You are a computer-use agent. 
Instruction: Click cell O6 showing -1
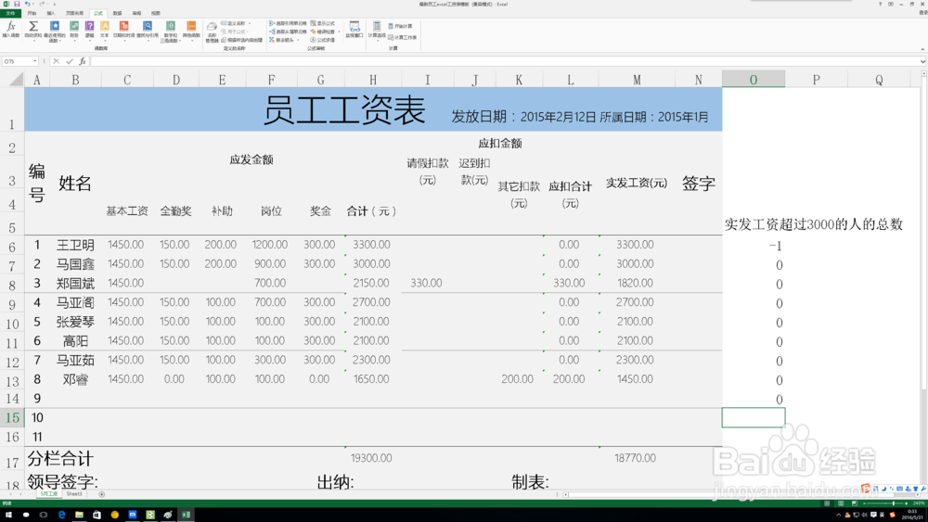tap(754, 246)
